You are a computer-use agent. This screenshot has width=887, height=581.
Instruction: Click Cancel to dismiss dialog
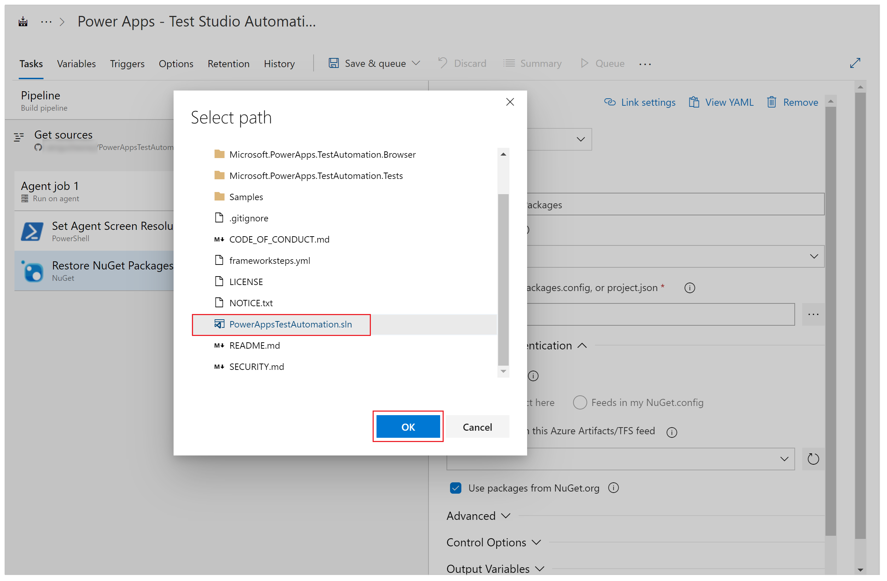(x=477, y=426)
